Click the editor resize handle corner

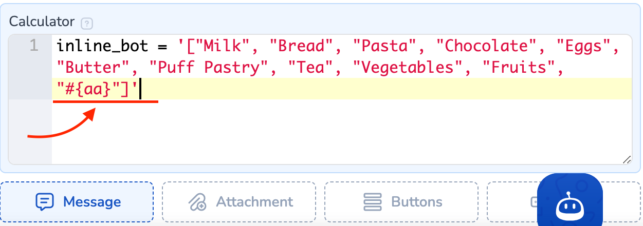(627, 160)
